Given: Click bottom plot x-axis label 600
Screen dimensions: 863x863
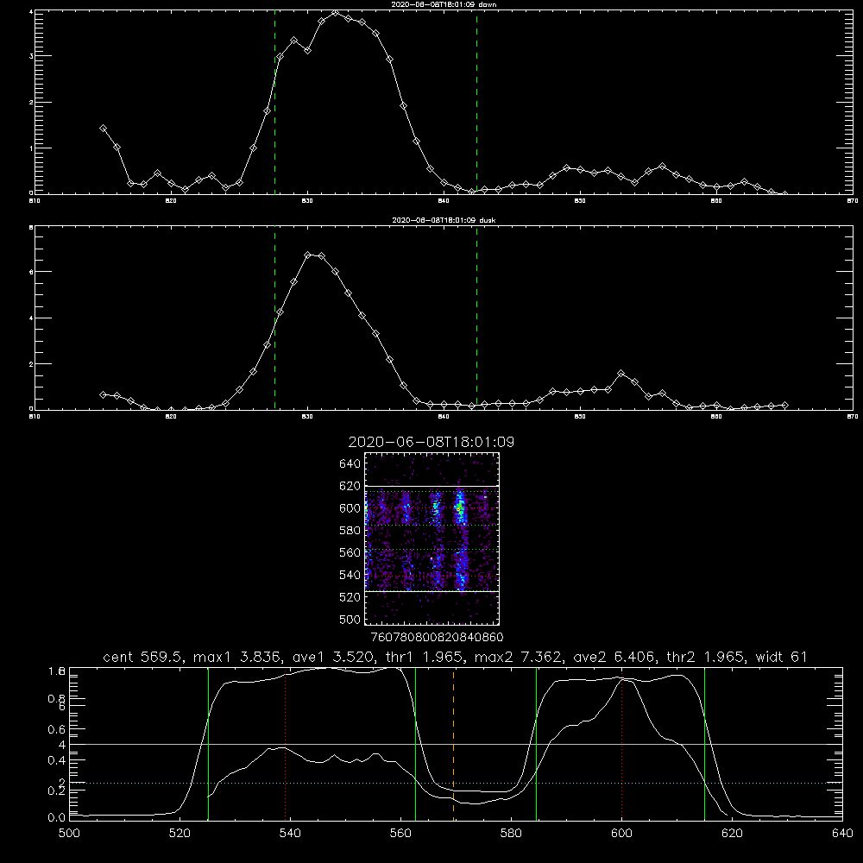Looking at the screenshot, I should [x=621, y=834].
